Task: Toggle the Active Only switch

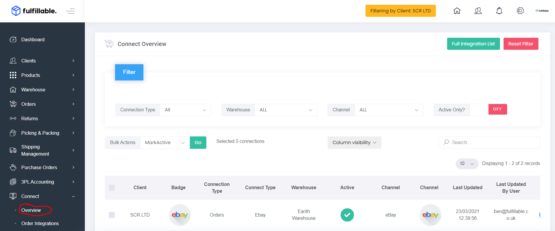Action: pos(488,110)
